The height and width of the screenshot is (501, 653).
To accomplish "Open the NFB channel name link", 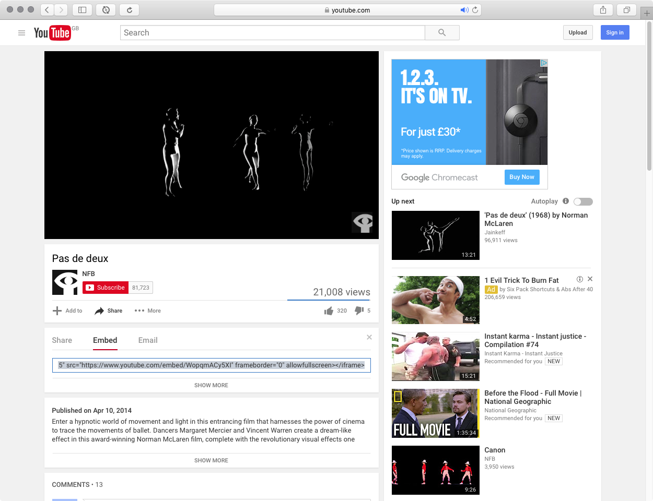I will click(x=88, y=274).
